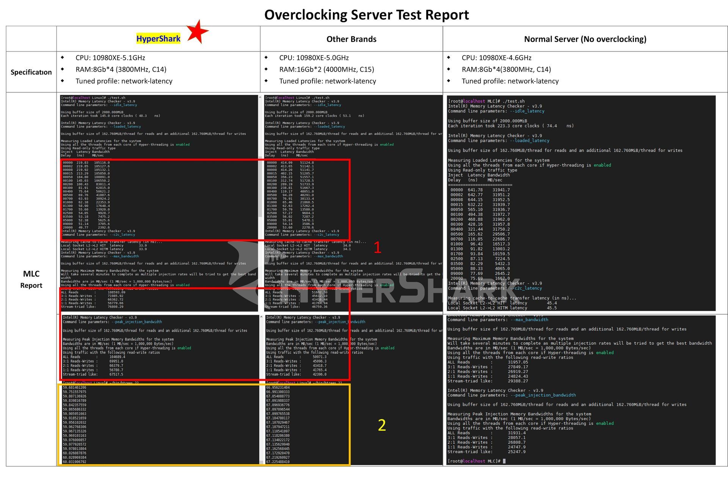728x479 pixels.
Task: Collapse the HyperShark peak injection terminal caret
Action: tap(262, 317)
